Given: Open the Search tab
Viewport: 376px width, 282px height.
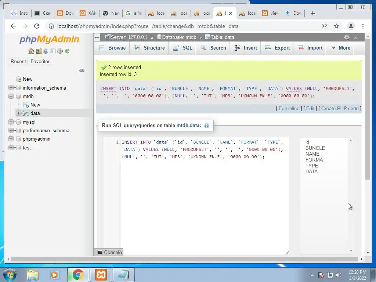Looking at the screenshot, I should click(213, 48).
